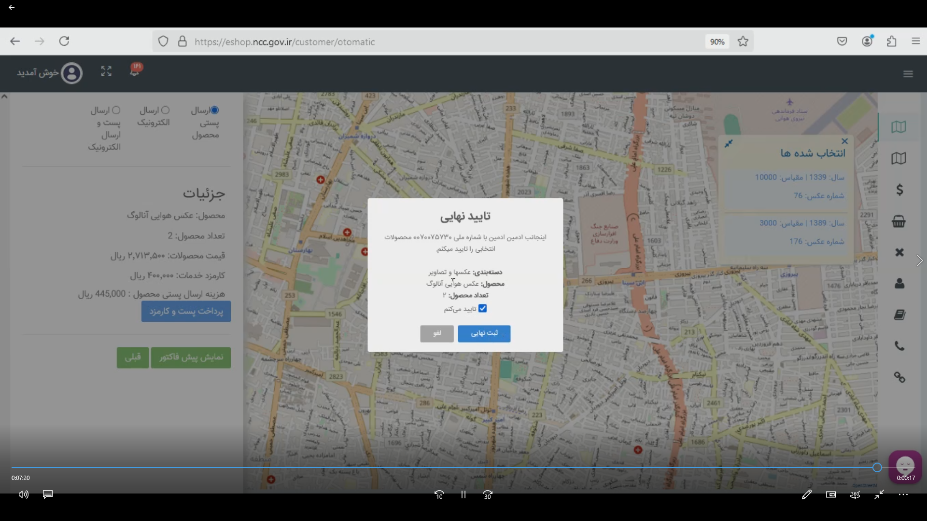Click the next chevron at right edge

click(919, 261)
